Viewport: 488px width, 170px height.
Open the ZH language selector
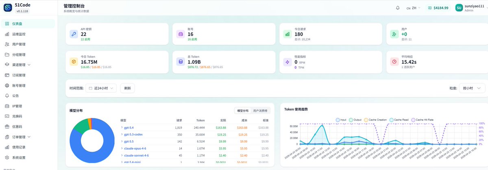(414, 8)
